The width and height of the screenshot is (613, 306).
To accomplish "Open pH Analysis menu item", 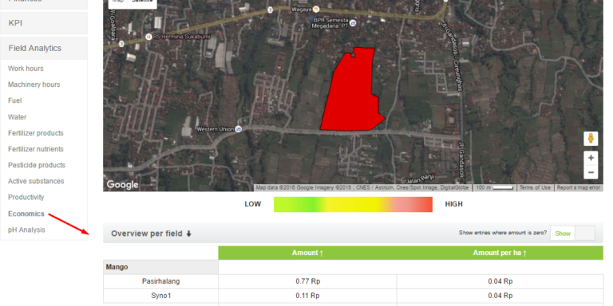I will point(26,229).
